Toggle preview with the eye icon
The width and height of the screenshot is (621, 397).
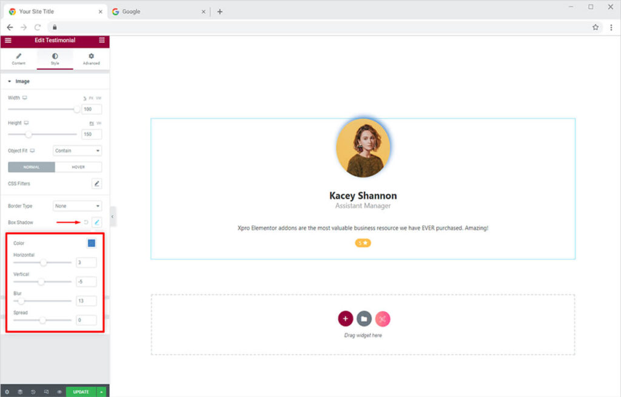[59, 392]
